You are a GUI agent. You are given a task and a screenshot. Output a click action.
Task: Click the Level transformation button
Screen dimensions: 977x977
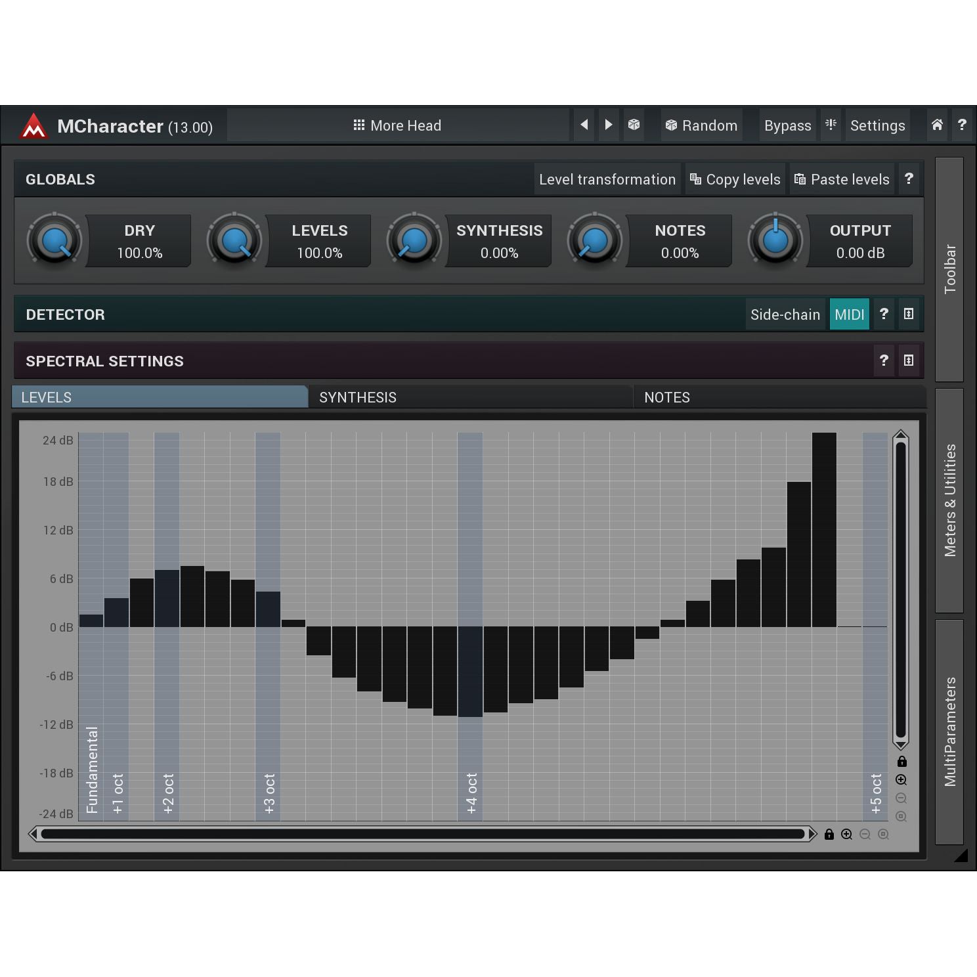pyautogui.click(x=607, y=179)
